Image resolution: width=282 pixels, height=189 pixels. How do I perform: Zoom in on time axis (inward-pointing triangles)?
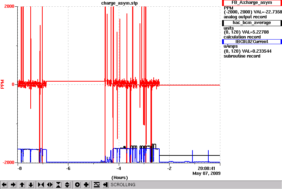click(41, 185)
